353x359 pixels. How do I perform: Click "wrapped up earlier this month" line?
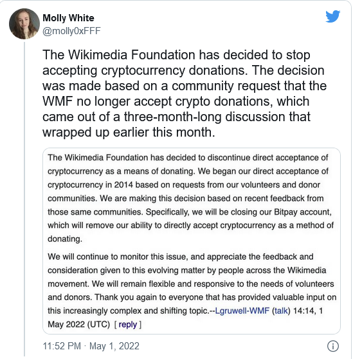click(x=129, y=132)
